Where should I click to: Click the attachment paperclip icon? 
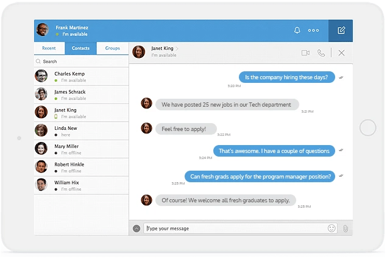(345, 229)
